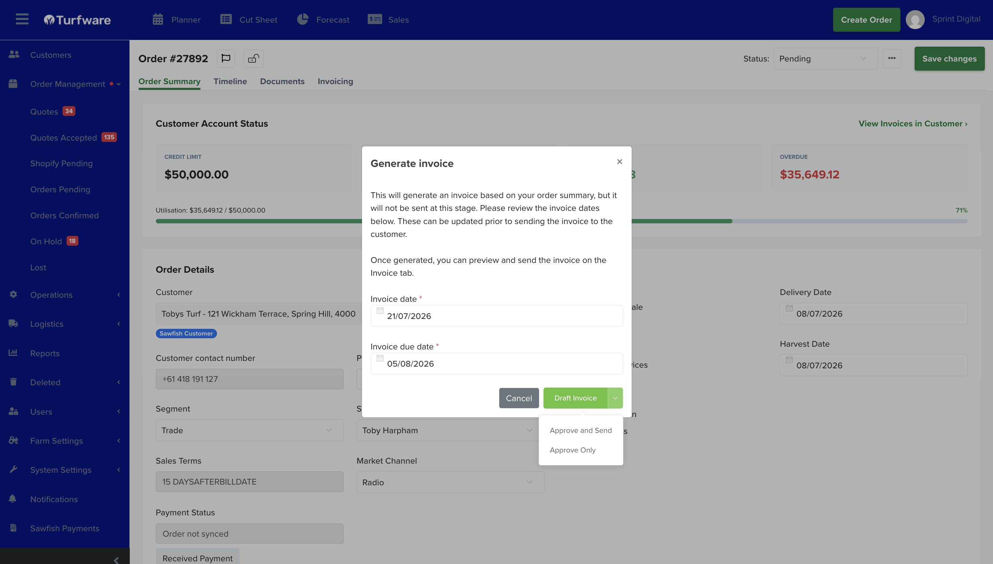The width and height of the screenshot is (993, 564).
Task: Open Quotes with 34 badge
Action: 53,112
